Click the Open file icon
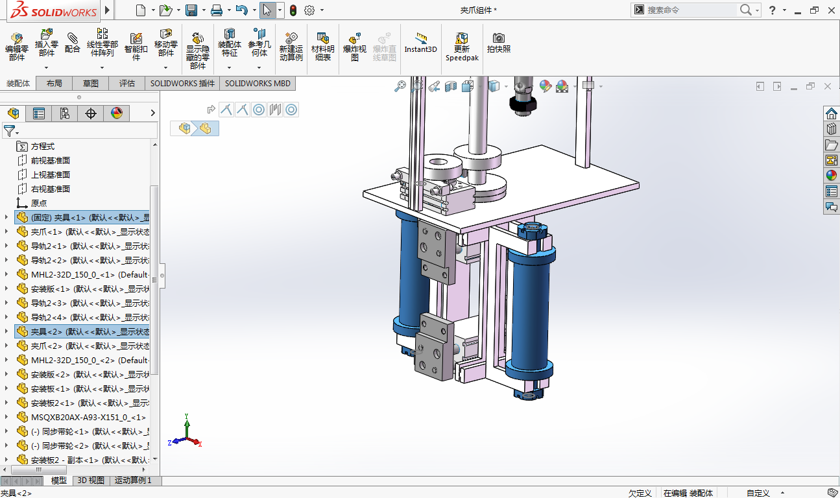This screenshot has width=840, height=498. (166, 10)
